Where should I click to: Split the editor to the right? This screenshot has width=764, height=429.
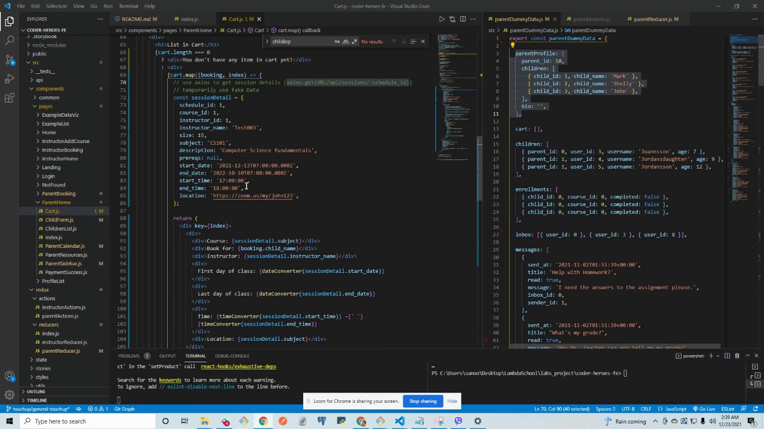pyautogui.click(x=463, y=19)
